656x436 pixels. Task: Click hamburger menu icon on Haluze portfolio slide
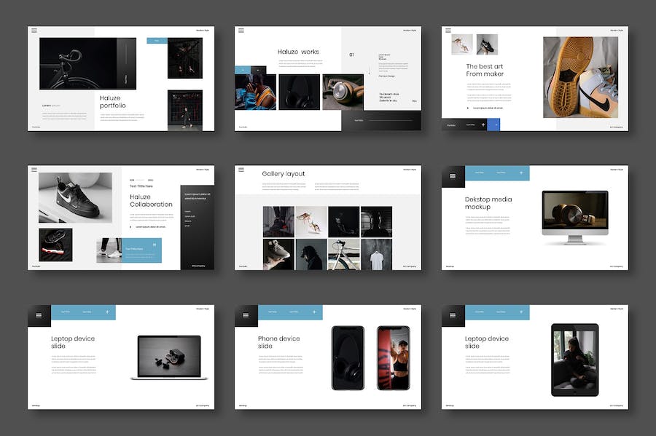click(34, 31)
